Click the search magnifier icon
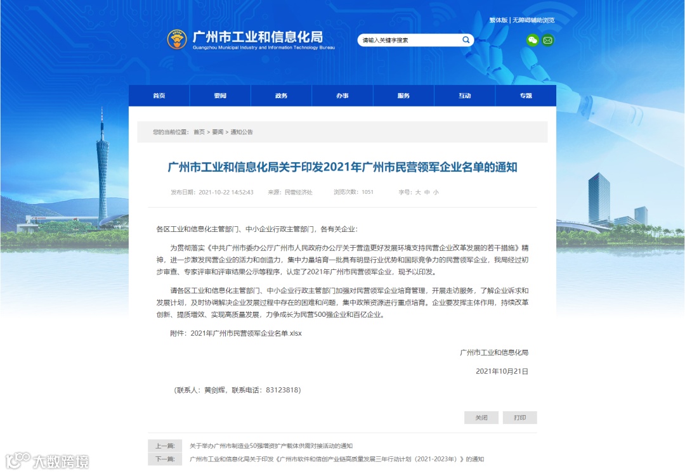The image size is (685, 474). 466,40
